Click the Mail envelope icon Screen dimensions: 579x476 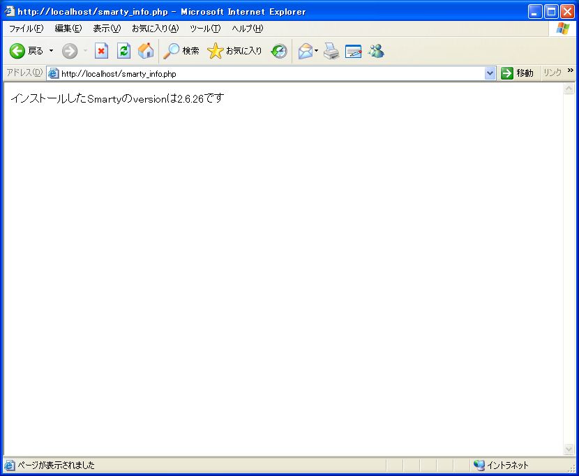point(306,51)
